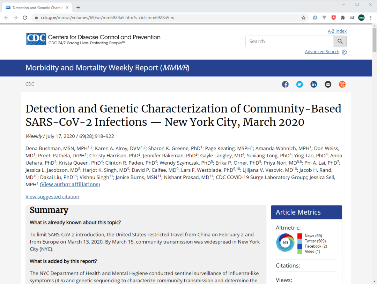This screenshot has width=377, height=284.
Task: Click the CDC logo
Action: click(x=36, y=39)
